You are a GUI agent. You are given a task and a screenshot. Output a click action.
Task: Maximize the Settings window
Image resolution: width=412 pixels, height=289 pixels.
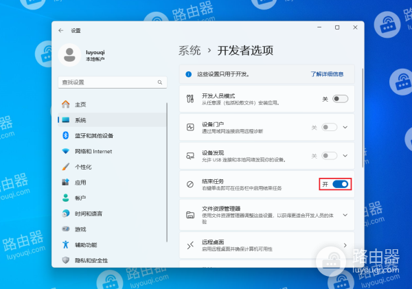pyautogui.click(x=337, y=27)
